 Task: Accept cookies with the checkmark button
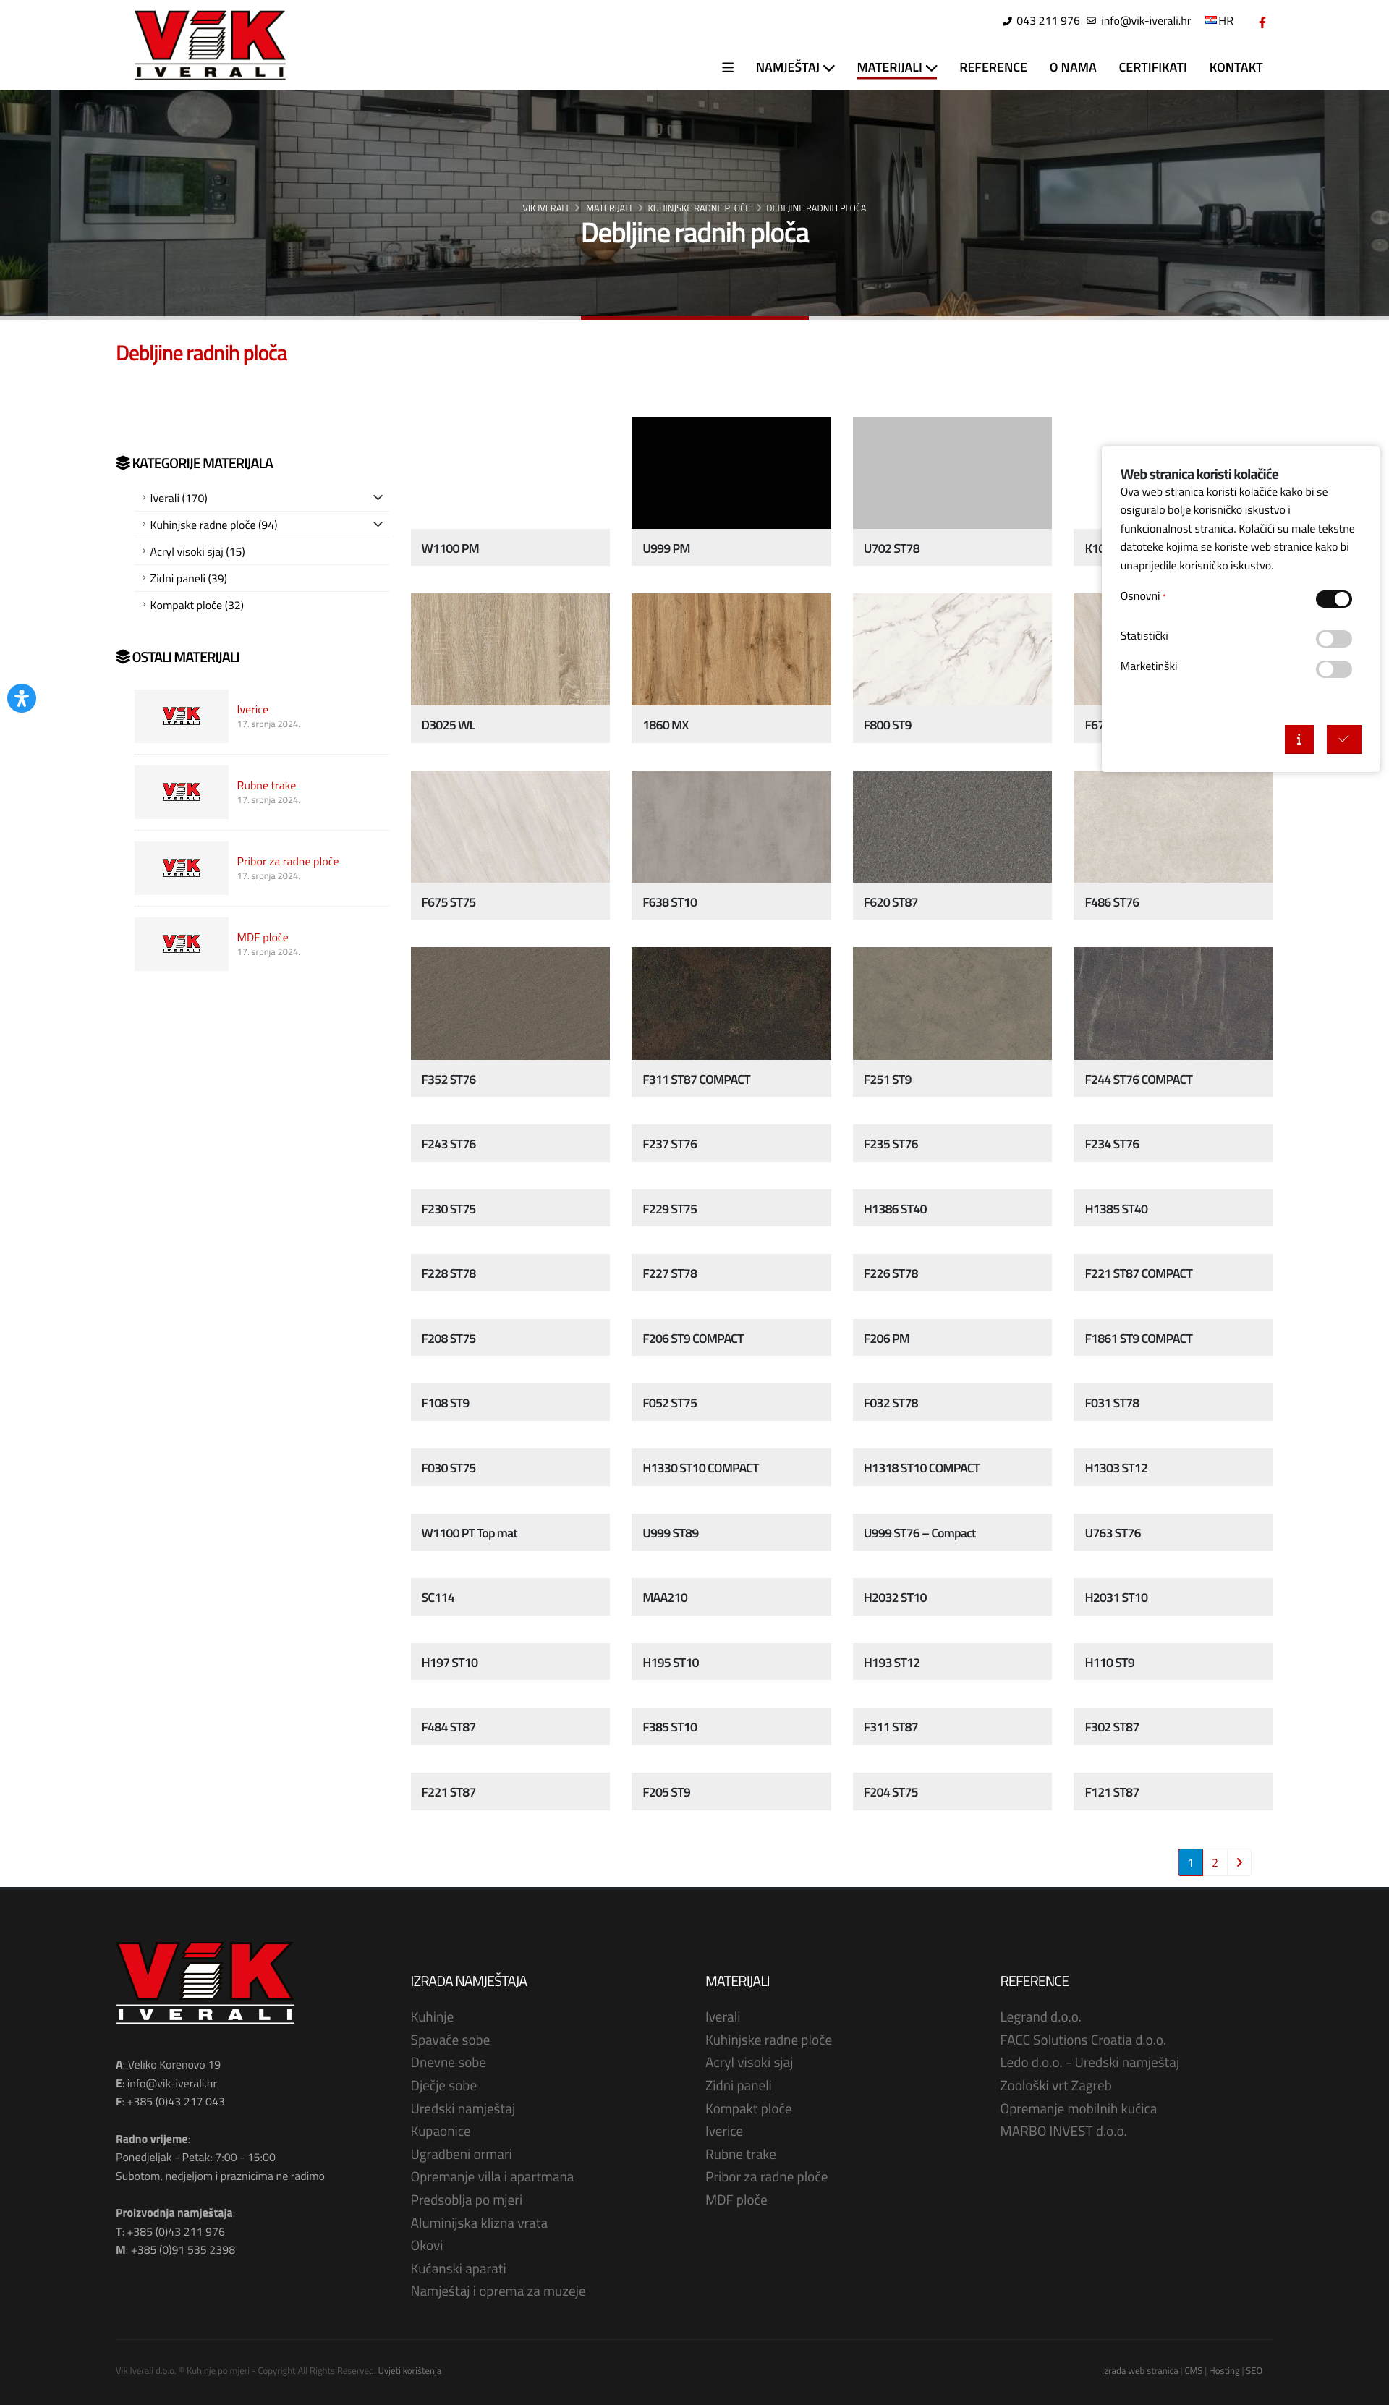coord(1343,739)
